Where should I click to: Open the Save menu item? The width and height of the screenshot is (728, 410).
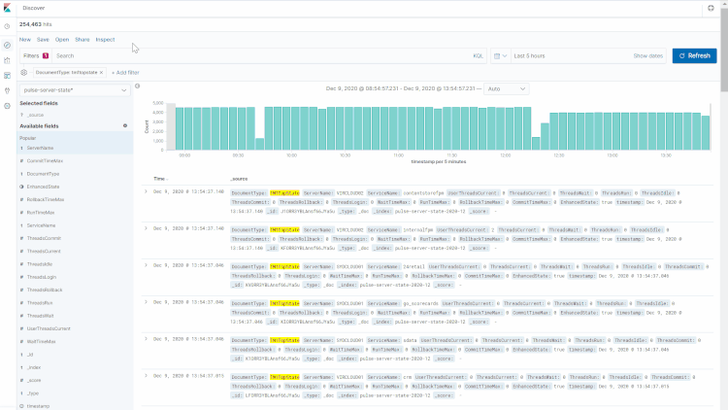point(43,40)
